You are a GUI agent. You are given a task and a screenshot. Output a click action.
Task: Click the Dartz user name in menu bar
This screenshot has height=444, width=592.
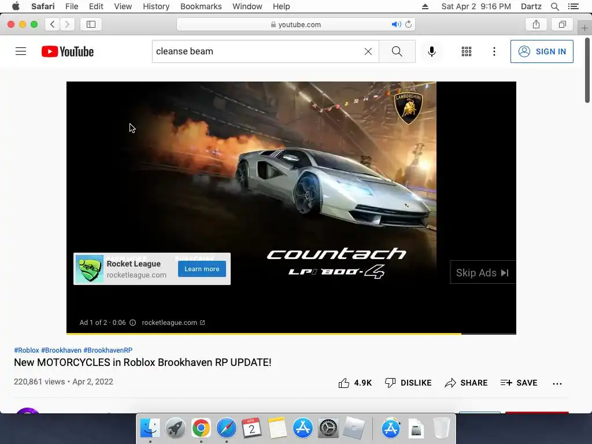[531, 6]
